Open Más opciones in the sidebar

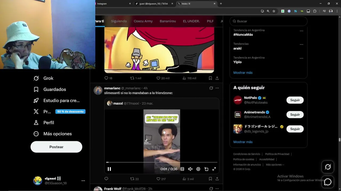coord(52,134)
